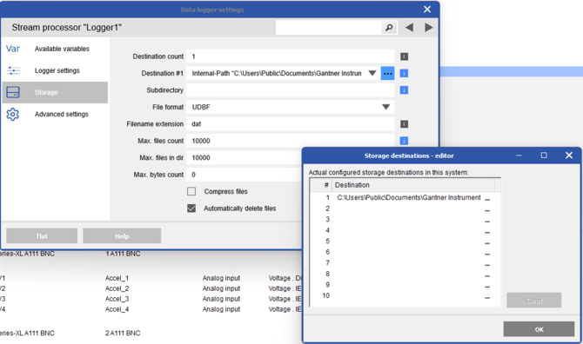
Task: Click the Max. files count field
Action: pyautogui.click(x=291, y=141)
